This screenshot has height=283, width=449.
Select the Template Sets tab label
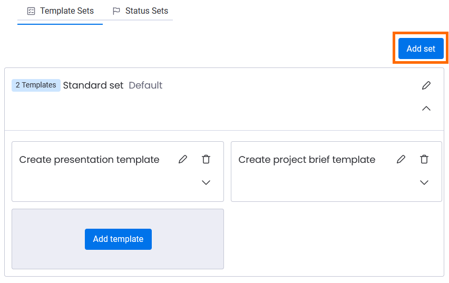pos(66,11)
